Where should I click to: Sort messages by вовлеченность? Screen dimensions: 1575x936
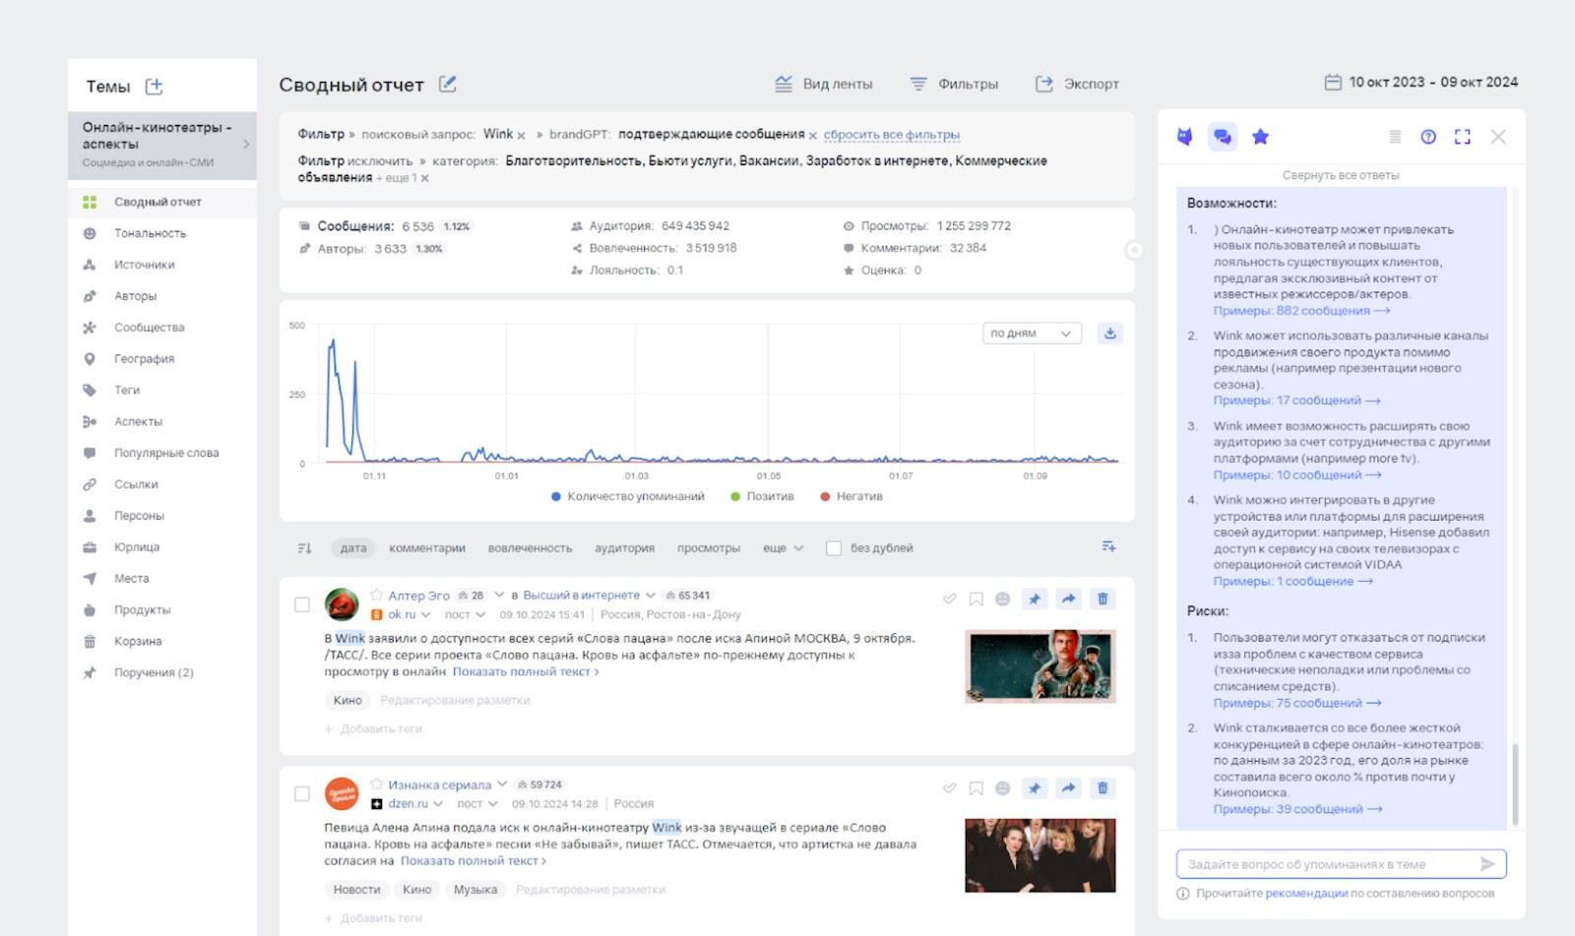(x=530, y=548)
